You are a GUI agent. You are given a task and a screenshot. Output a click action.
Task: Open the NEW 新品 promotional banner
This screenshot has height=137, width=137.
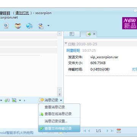click(x=129, y=23)
